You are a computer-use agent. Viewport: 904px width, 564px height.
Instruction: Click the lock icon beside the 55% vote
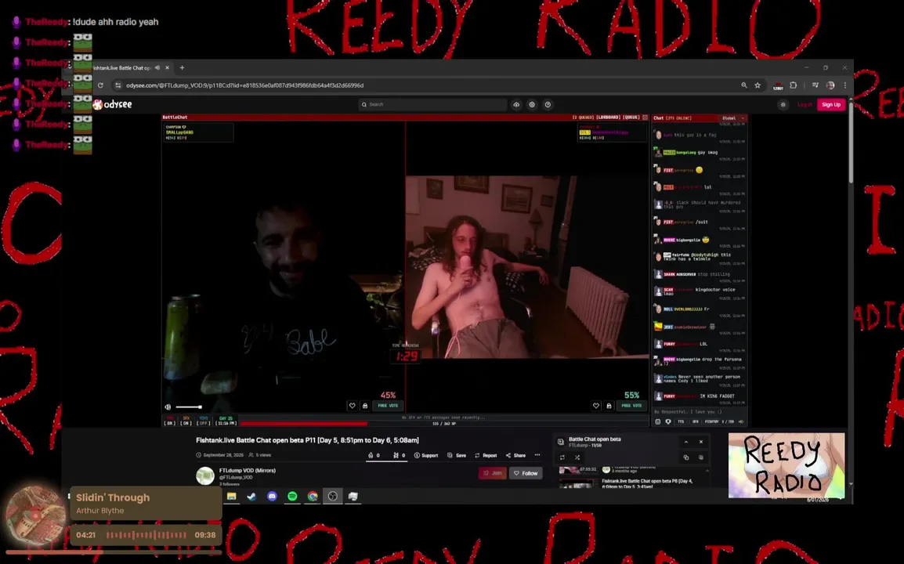(x=609, y=406)
